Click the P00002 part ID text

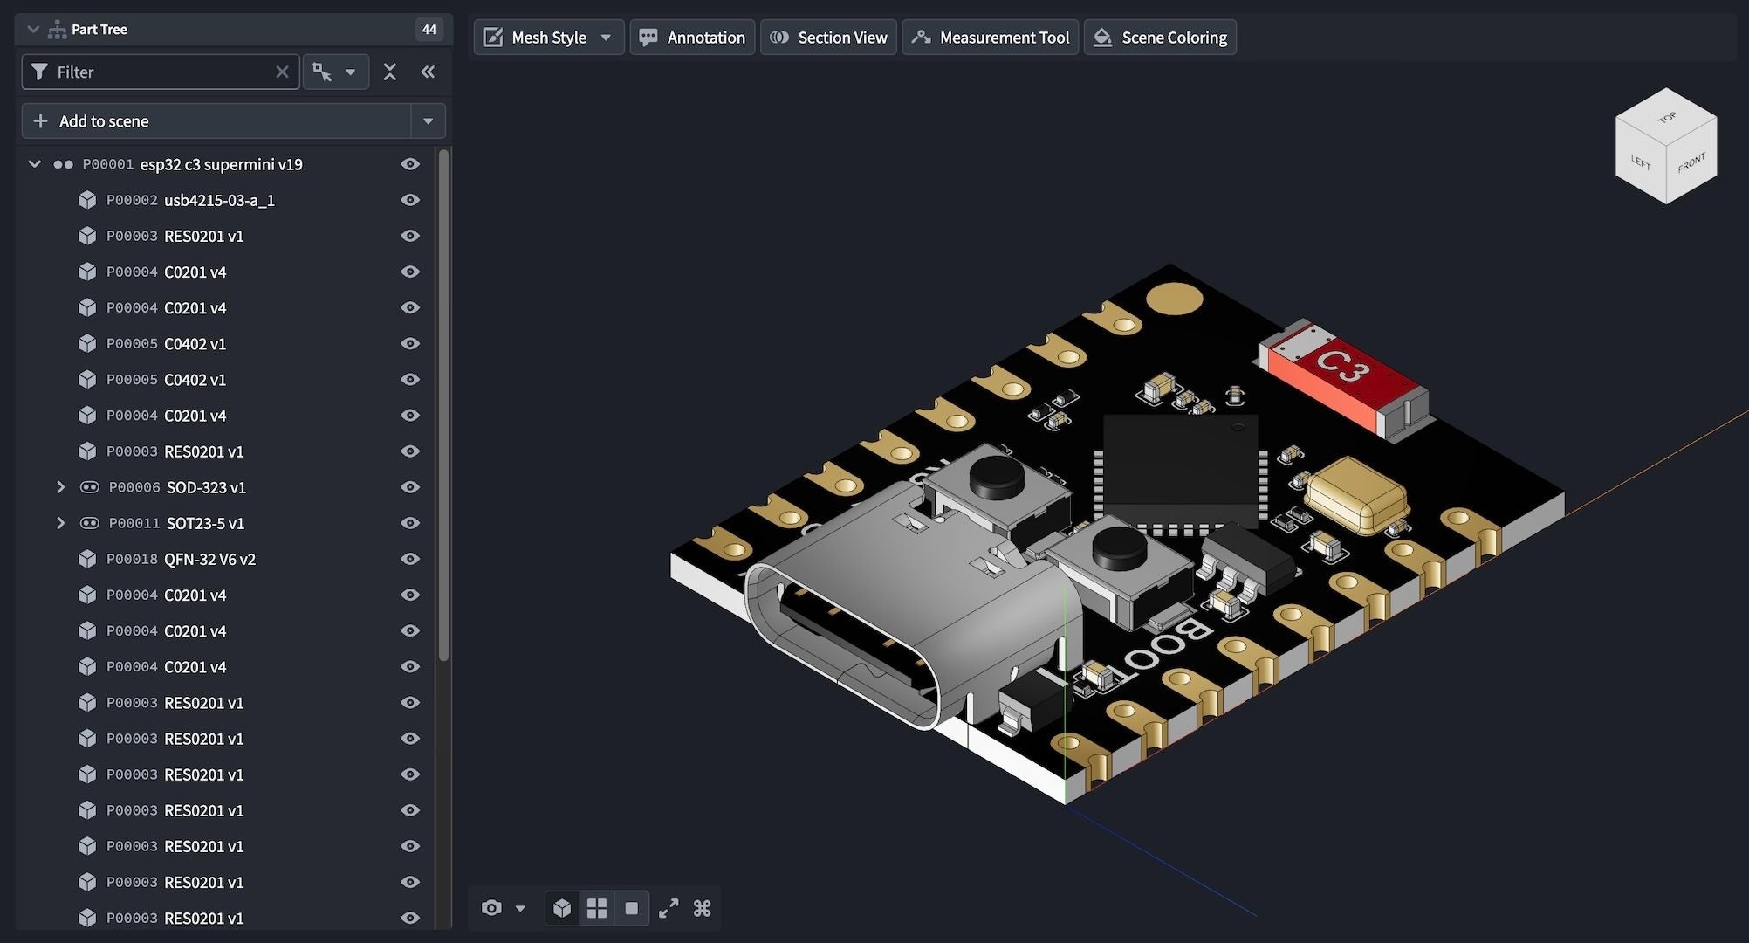click(x=132, y=200)
